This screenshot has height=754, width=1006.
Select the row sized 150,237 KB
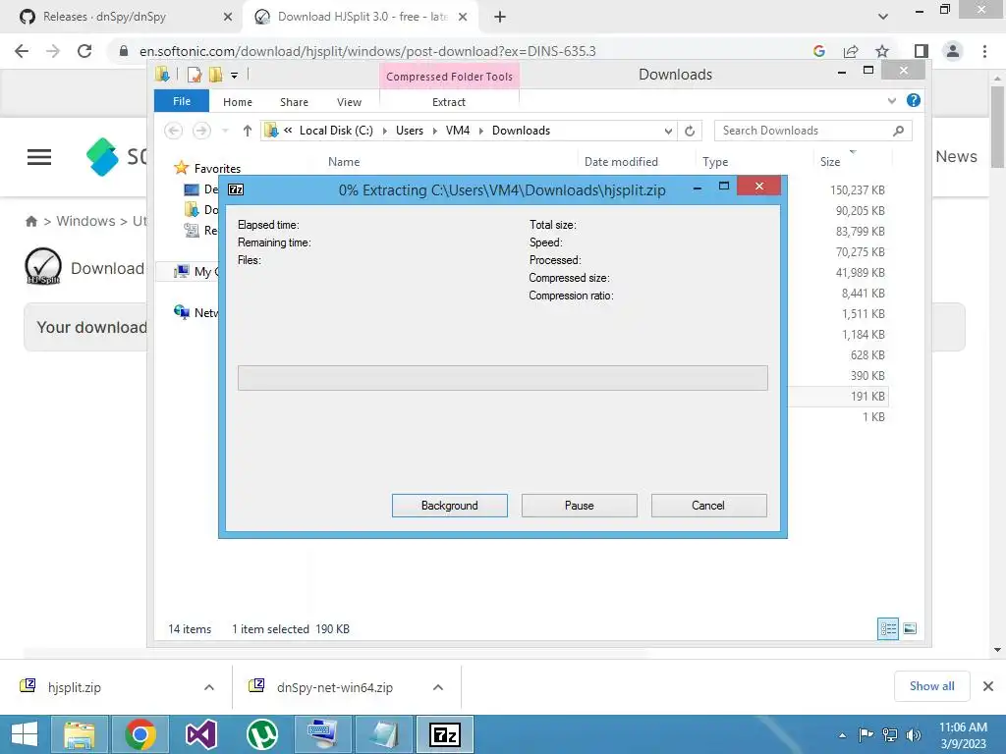(x=857, y=189)
